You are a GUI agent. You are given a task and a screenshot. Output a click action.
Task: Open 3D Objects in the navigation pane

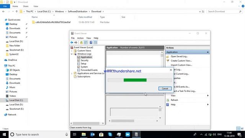click(15, 70)
